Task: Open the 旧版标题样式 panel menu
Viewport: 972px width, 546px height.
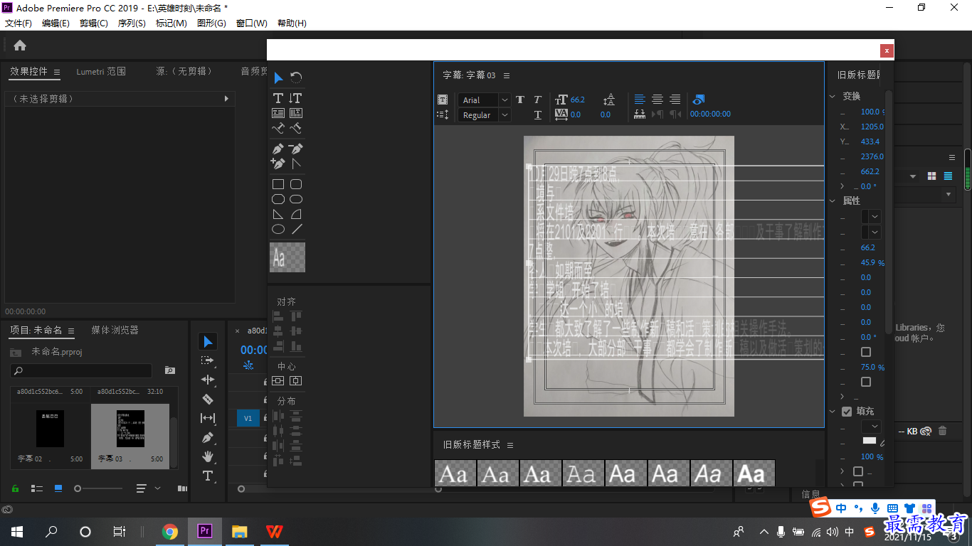Action: tap(510, 445)
